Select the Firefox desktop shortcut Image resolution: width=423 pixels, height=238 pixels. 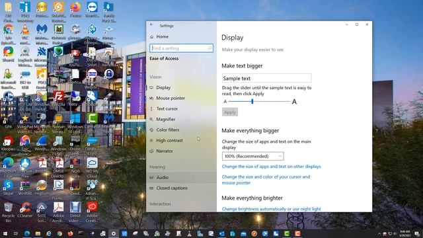pos(75,11)
